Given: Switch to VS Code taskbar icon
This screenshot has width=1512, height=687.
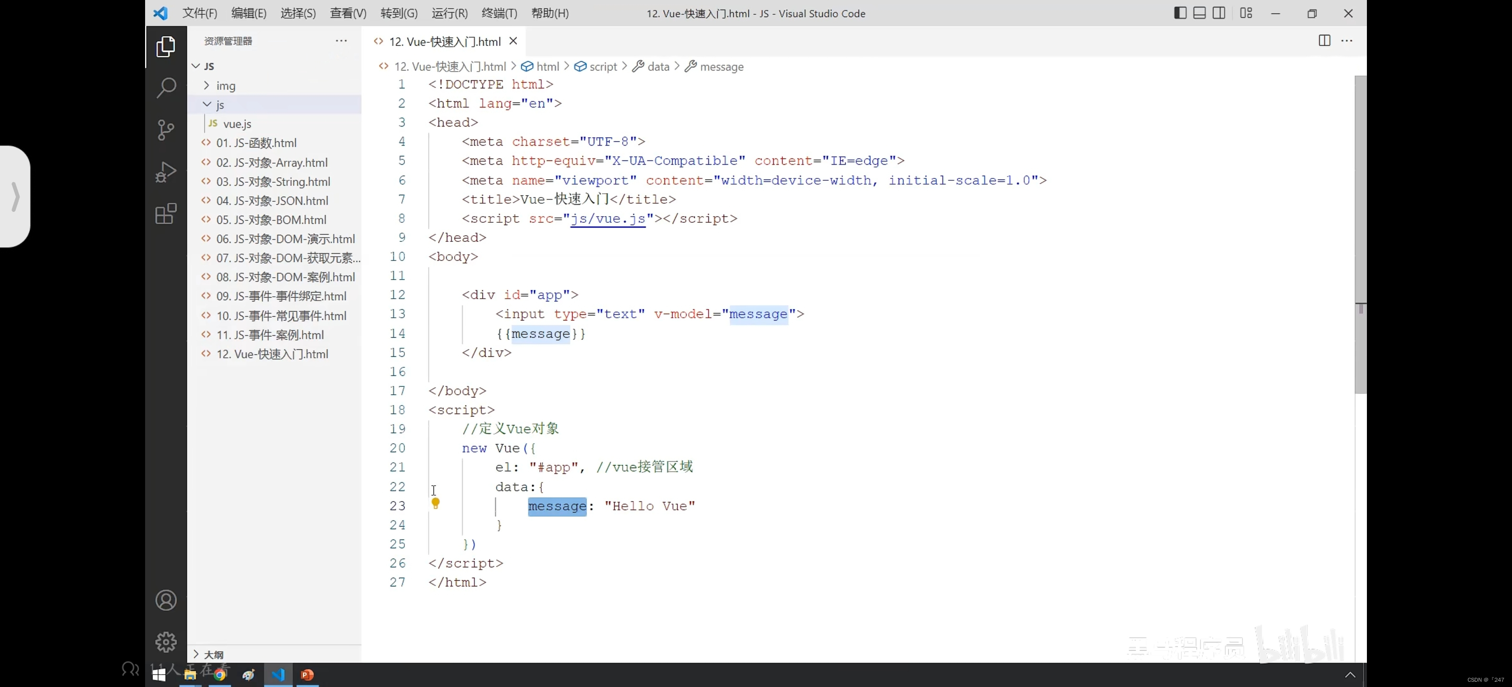Looking at the screenshot, I should pyautogui.click(x=278, y=675).
